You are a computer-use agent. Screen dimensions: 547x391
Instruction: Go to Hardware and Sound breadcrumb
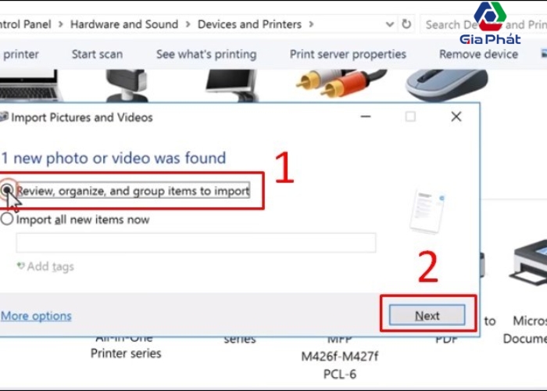click(124, 24)
